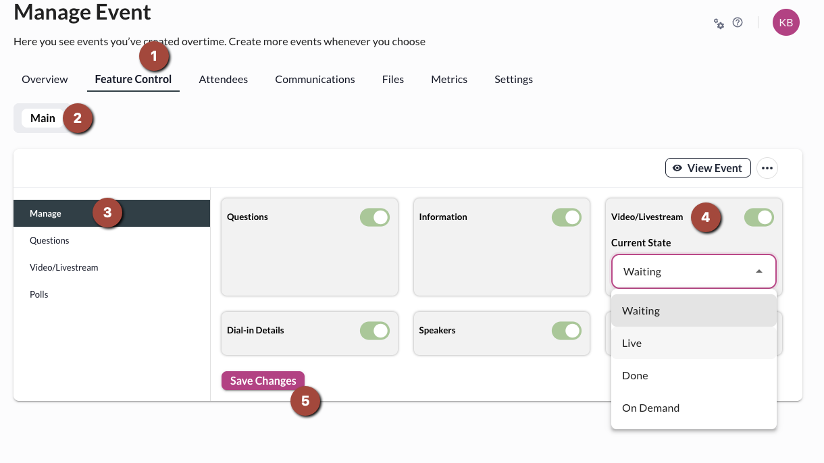This screenshot has height=463, width=824.
Task: Turn off the Information toggle
Action: pos(567,217)
